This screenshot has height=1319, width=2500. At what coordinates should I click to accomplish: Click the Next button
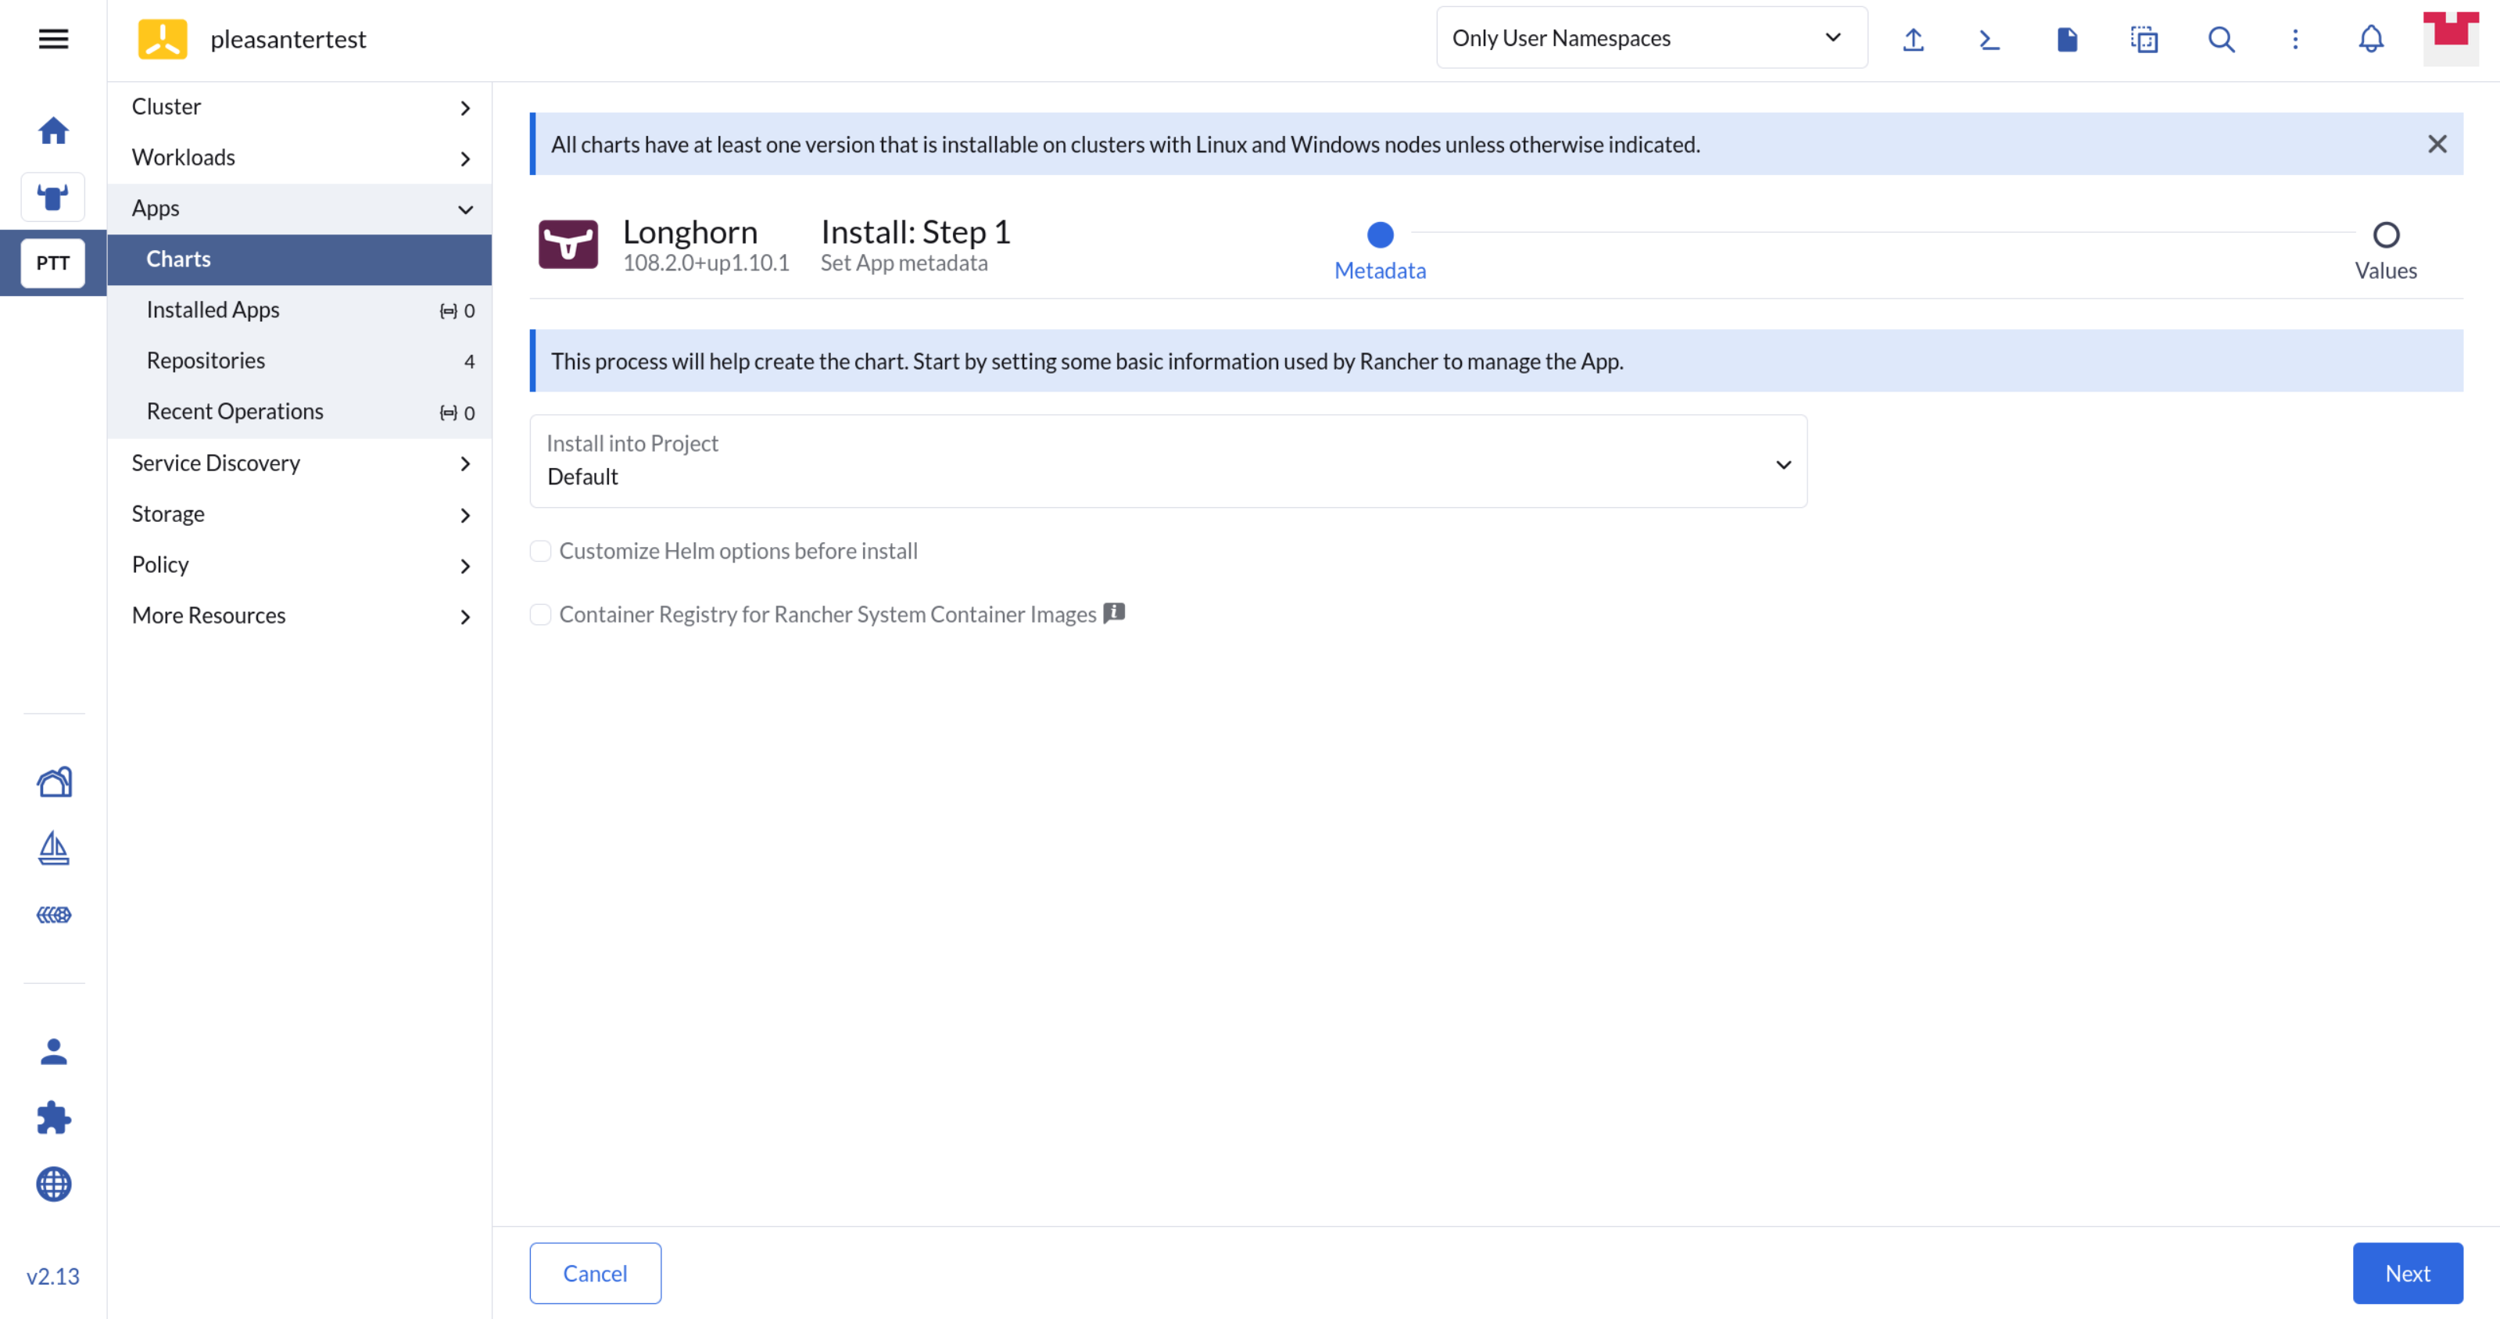click(2407, 1274)
